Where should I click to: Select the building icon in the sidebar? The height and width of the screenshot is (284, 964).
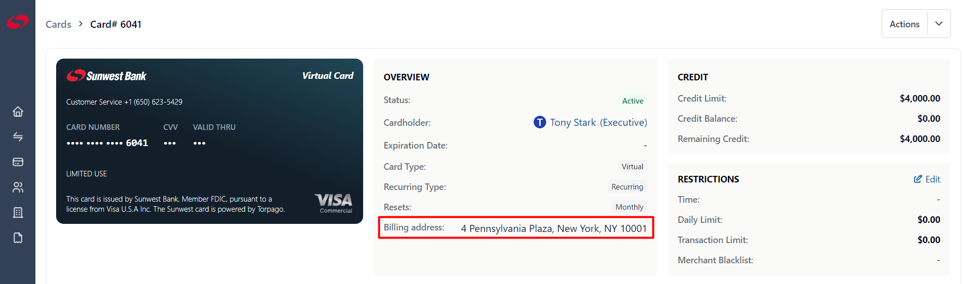click(18, 213)
